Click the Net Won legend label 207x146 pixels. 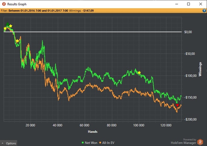[x=91, y=143]
